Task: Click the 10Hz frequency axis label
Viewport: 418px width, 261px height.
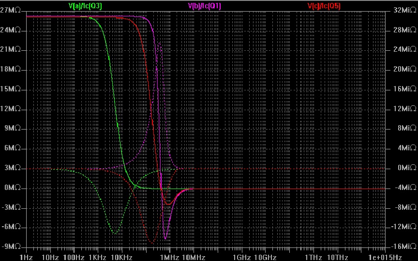Action: pyautogui.click(x=50, y=258)
